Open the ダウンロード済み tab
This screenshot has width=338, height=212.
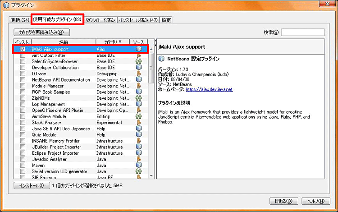(100, 20)
